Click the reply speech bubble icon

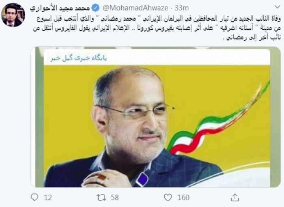34,197
